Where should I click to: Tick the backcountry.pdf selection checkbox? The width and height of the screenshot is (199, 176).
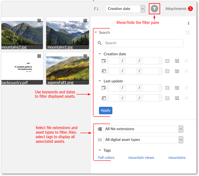[39, 56]
